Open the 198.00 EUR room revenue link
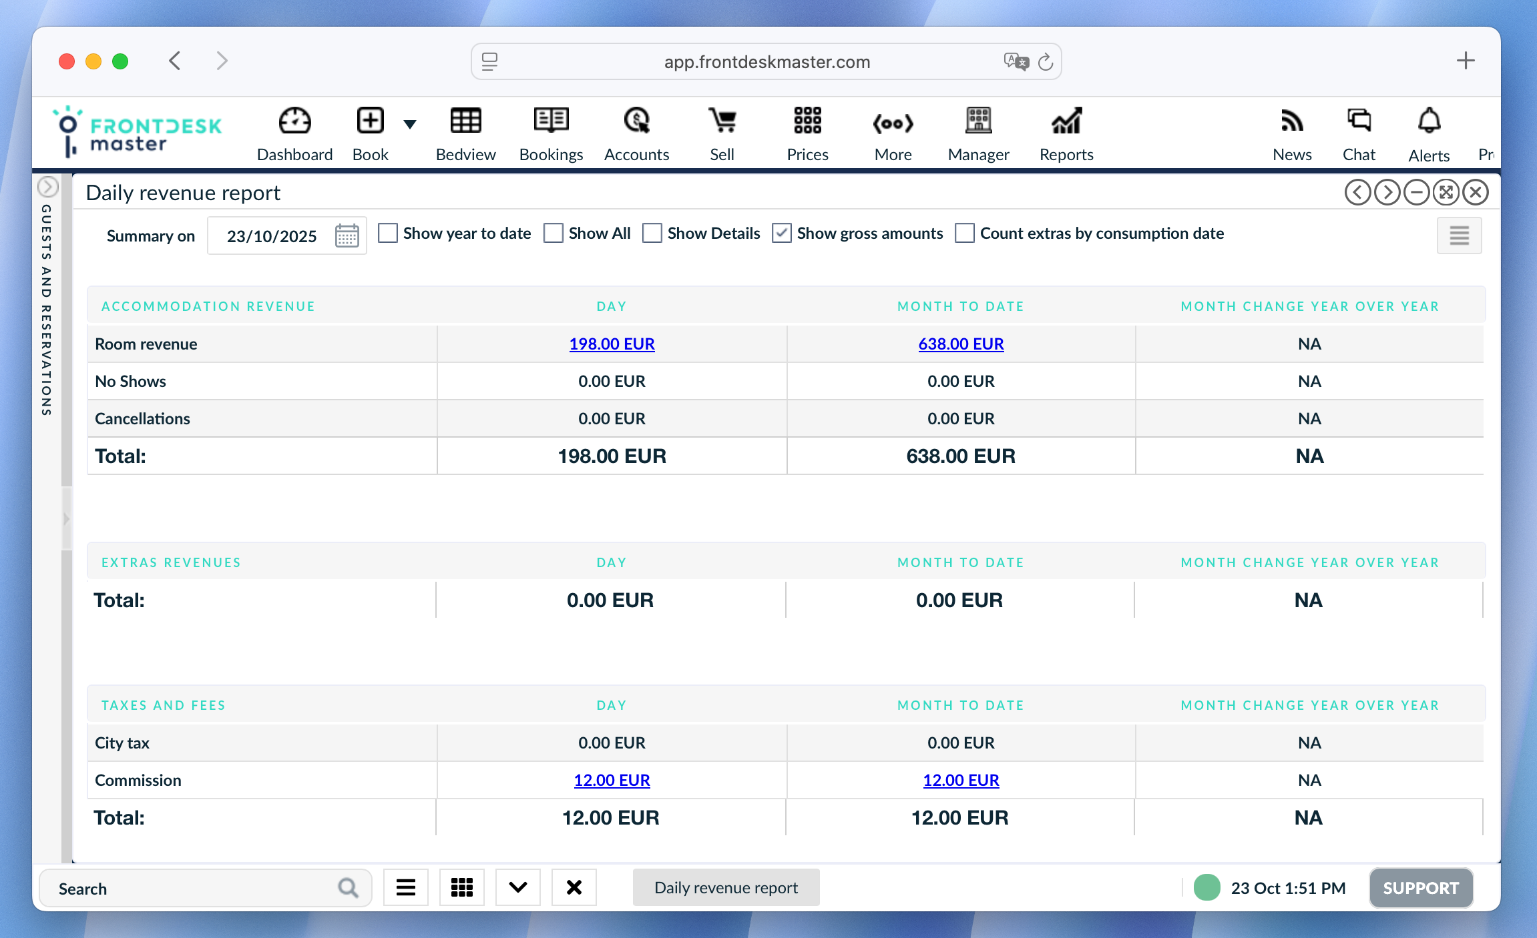Viewport: 1537px width, 938px height. (612, 344)
